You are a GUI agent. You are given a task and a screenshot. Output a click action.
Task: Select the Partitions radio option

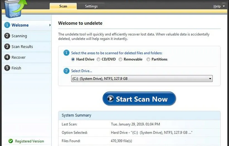148,59
